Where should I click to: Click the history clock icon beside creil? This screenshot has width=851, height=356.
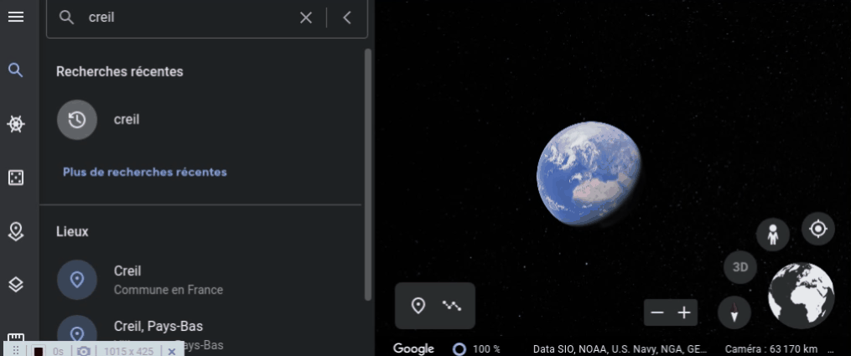[x=77, y=120]
